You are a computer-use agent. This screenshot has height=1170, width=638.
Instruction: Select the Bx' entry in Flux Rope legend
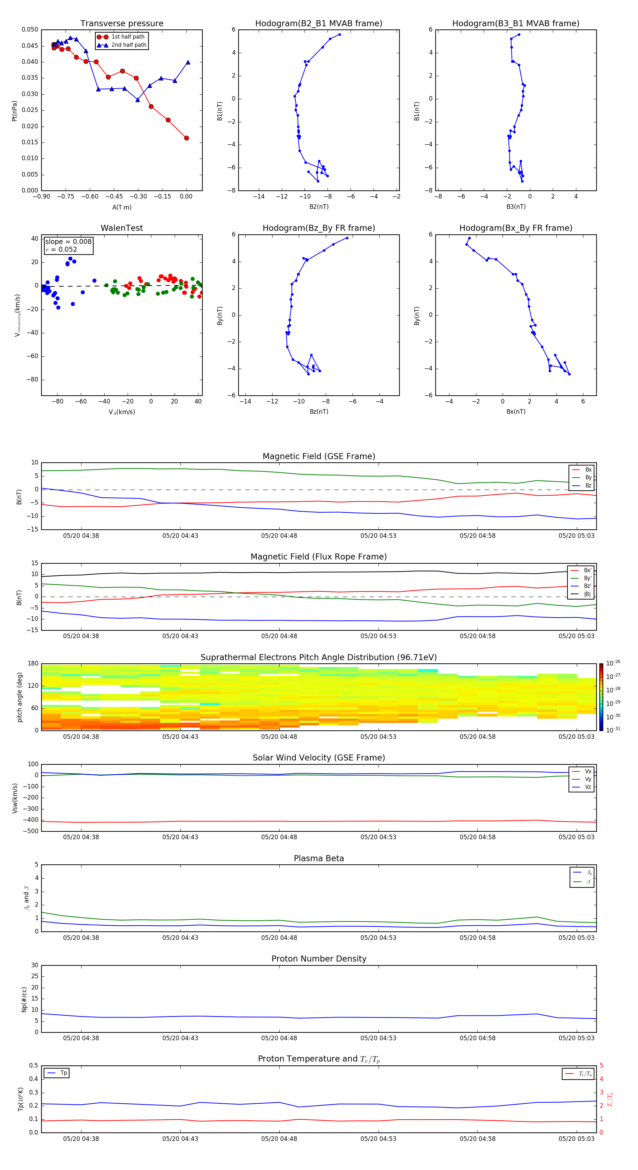[581, 570]
